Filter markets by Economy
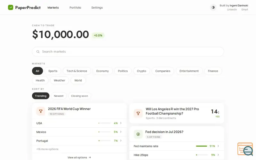 pyautogui.click(x=102, y=71)
